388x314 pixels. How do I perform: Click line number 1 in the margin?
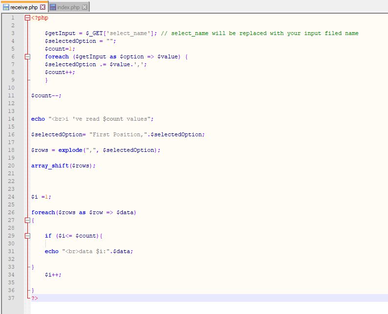coord(13,18)
